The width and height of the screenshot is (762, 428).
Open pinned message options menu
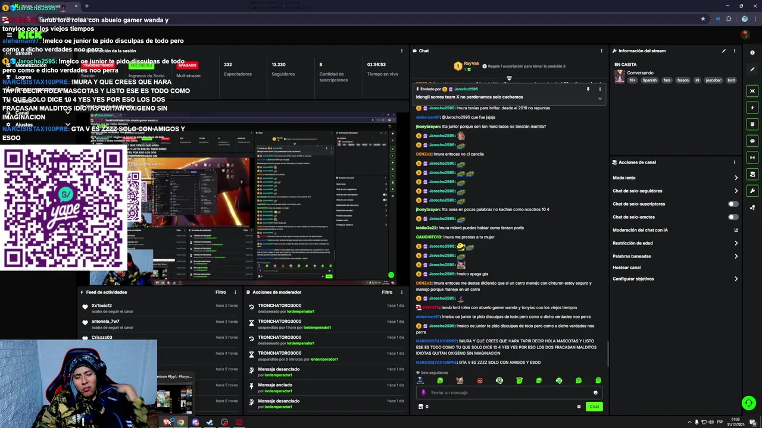[x=599, y=89]
